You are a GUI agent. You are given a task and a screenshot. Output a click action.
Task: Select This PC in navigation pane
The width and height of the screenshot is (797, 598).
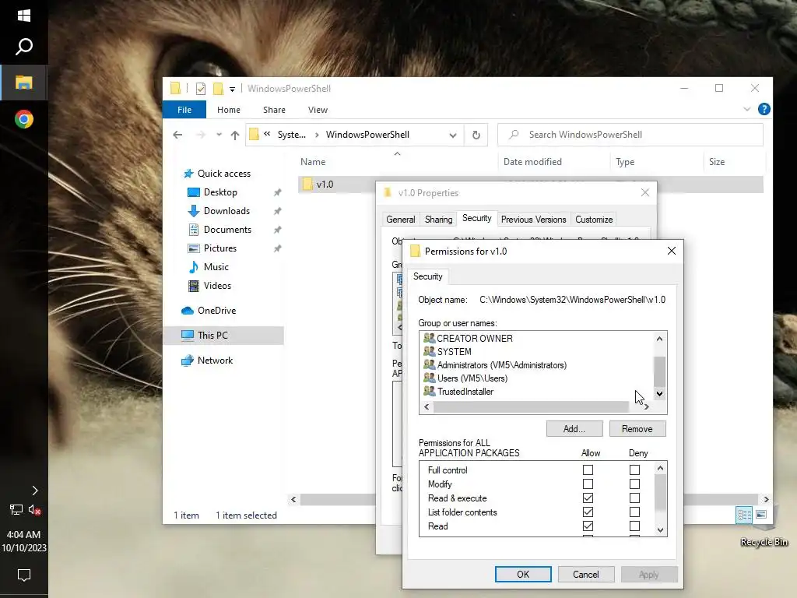(212, 336)
